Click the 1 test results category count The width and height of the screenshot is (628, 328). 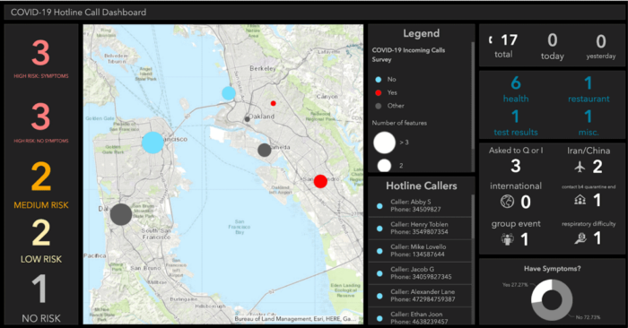click(516, 117)
